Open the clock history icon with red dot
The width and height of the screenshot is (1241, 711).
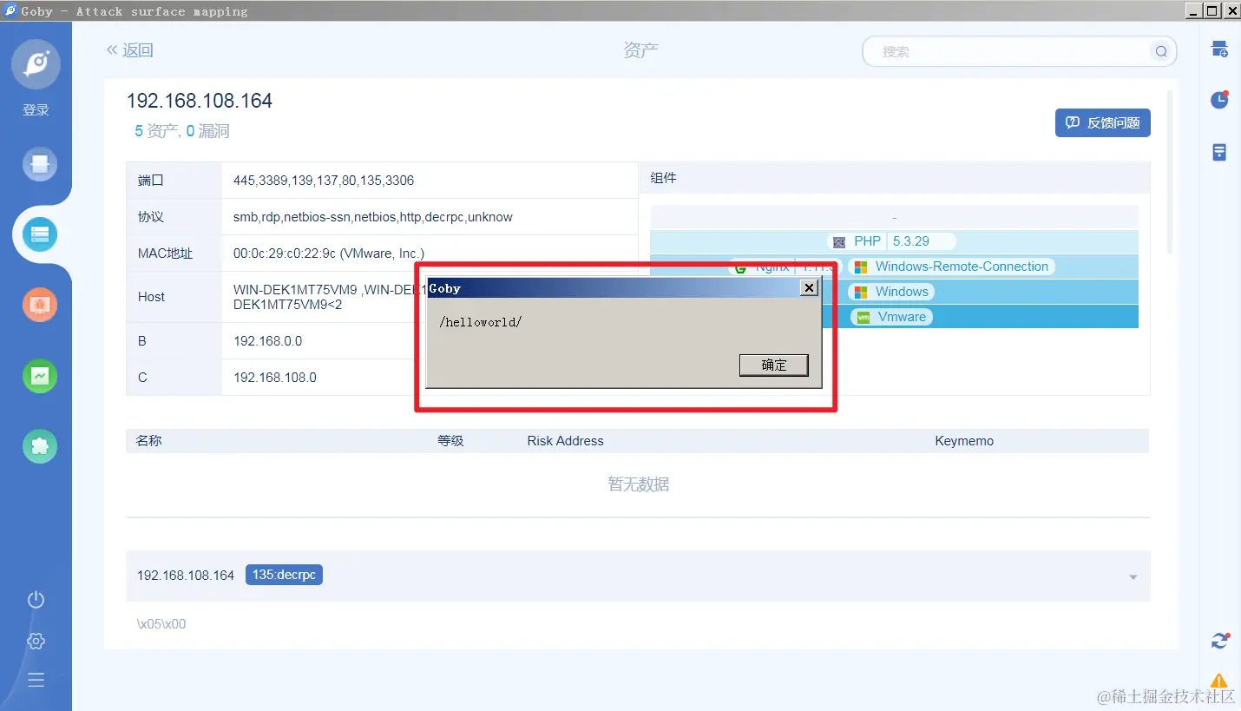[1219, 100]
